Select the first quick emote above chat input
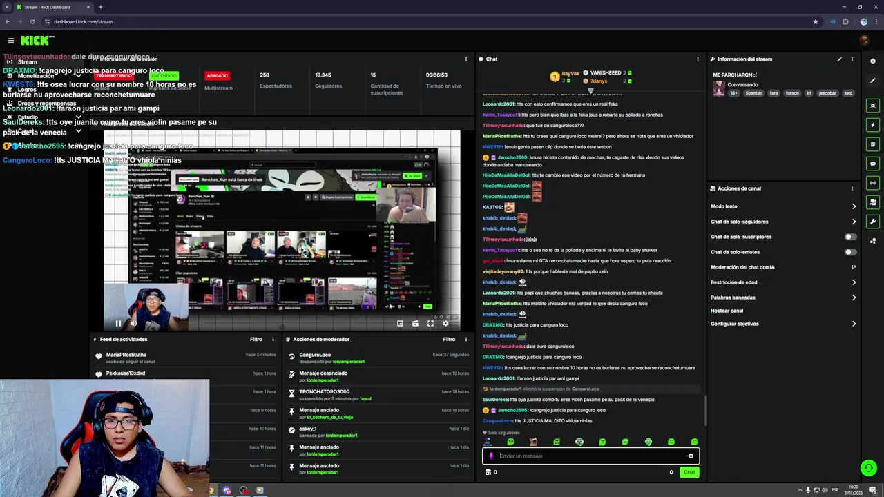The height and width of the screenshot is (497, 884). coord(488,442)
